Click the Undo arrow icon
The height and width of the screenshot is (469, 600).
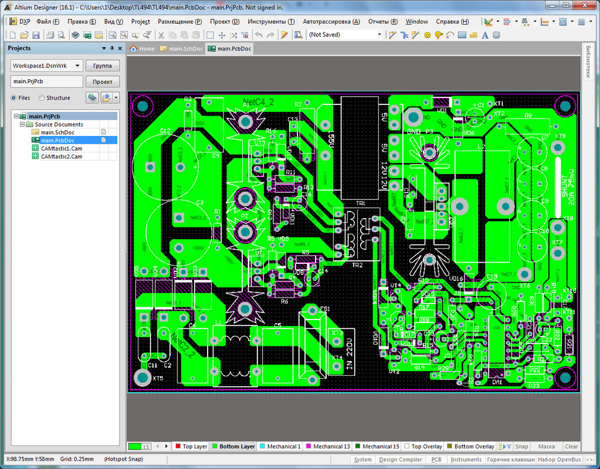tap(259, 35)
